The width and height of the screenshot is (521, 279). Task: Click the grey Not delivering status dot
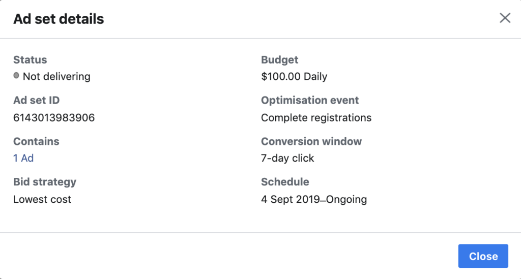click(16, 76)
